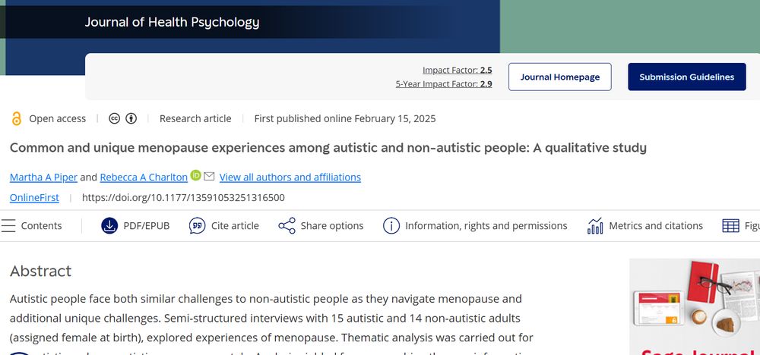Click the PDF/EPUB download icon

[109, 225]
